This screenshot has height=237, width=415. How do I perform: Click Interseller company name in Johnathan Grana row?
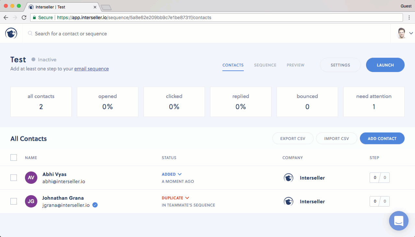click(x=312, y=201)
